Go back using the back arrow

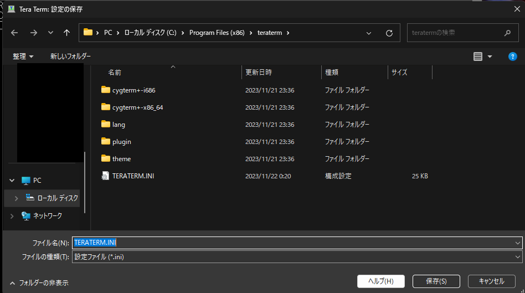tap(14, 33)
